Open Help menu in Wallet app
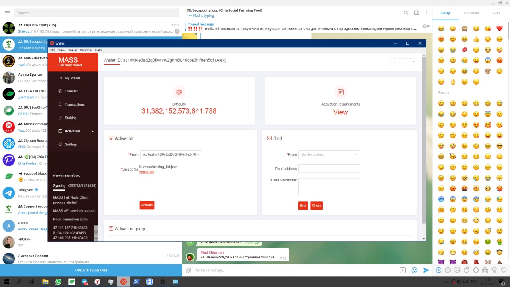This screenshot has width=510, height=287. pos(98,50)
